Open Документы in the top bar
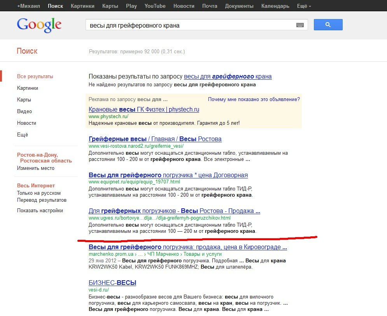This screenshot has width=387, height=316. [239, 6]
